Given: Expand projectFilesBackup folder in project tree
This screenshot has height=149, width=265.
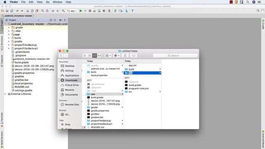Looking at the screenshot, I should click(9, 45).
